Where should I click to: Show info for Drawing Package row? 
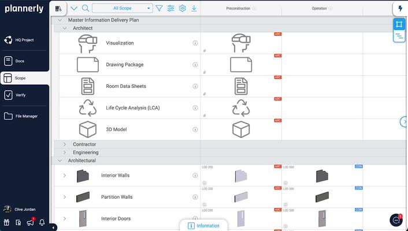pyautogui.click(x=195, y=65)
